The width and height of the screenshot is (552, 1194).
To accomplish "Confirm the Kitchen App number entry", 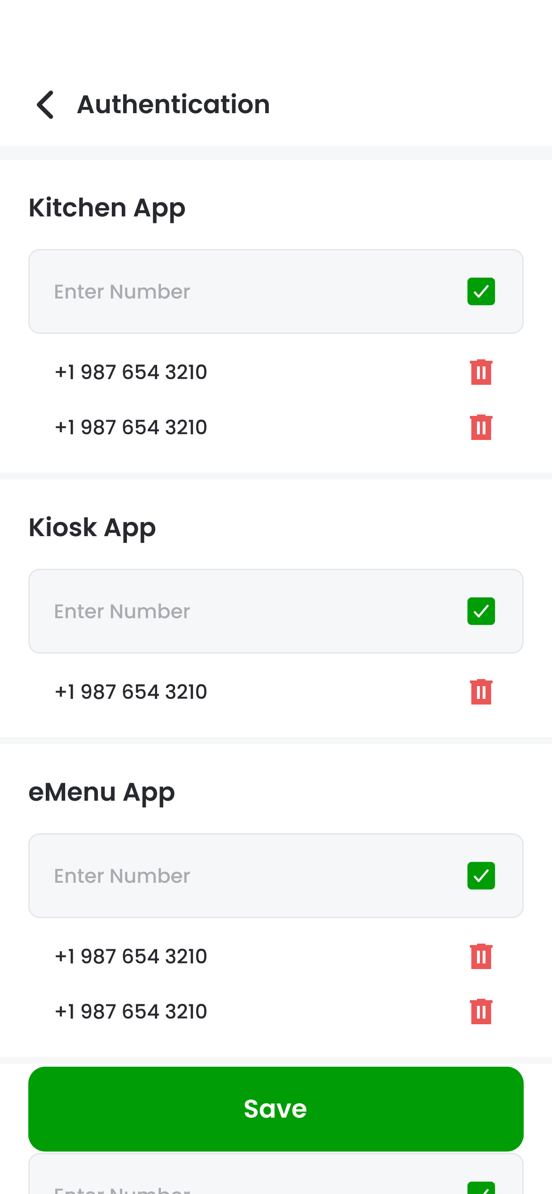I will [x=481, y=291].
